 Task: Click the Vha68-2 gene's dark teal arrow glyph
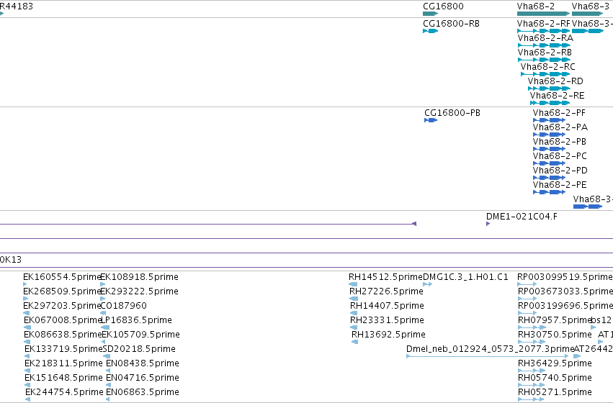tap(543, 14)
